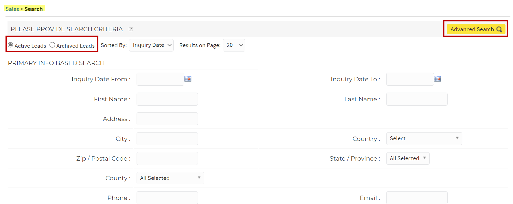Screen dimensions: 513x204
Task: Click into the Zip / Postal Code field
Action: coord(167,158)
